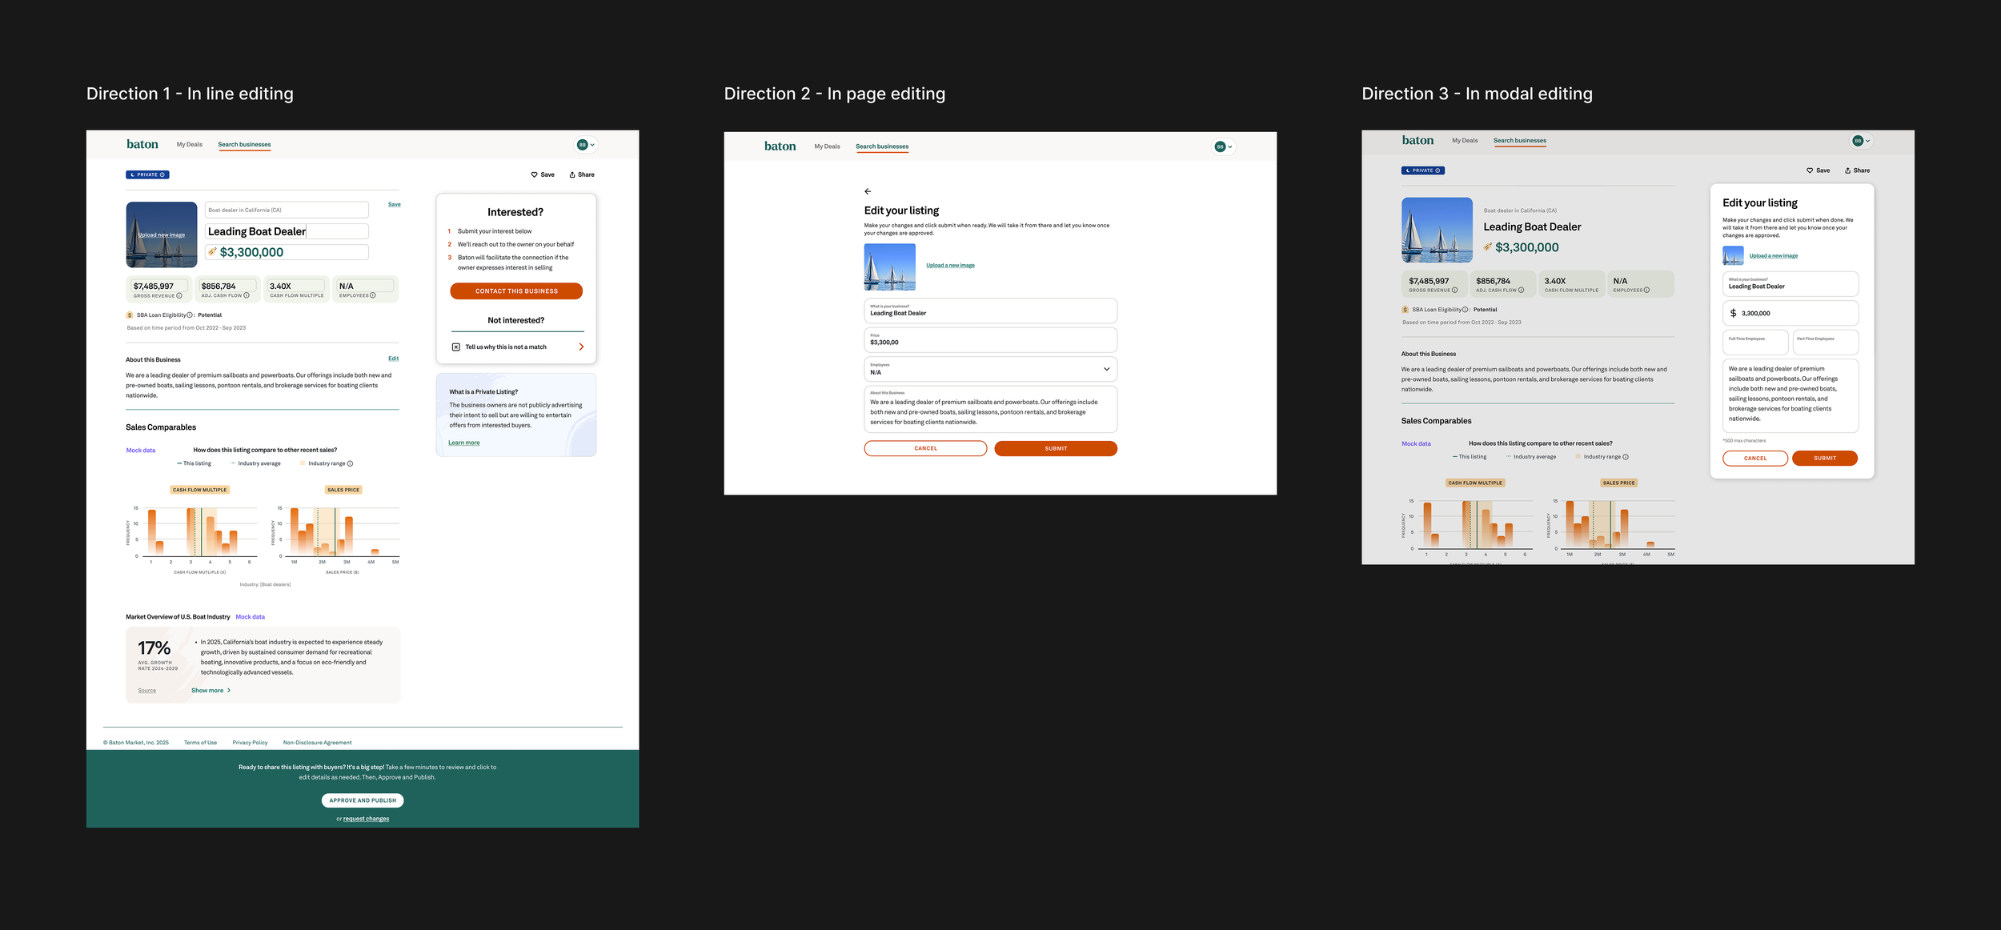The height and width of the screenshot is (930, 2001).
Task: Click the Share icon in Direction 3 mockup
Action: point(1847,170)
